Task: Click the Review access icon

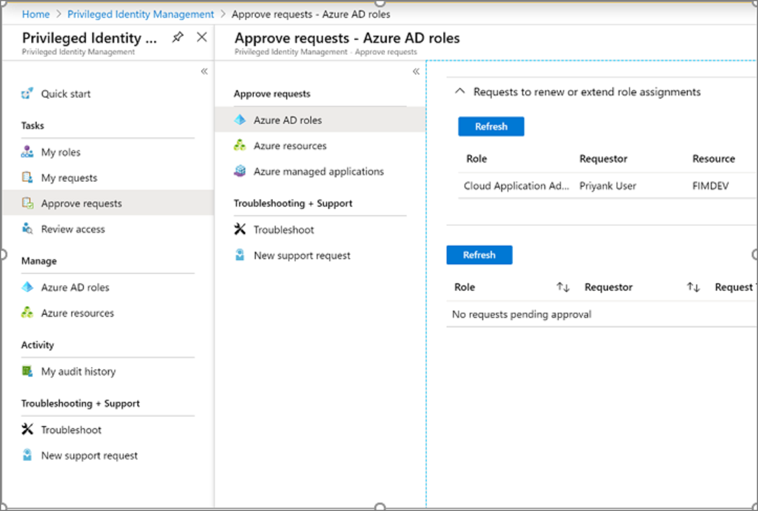Action: [x=27, y=229]
